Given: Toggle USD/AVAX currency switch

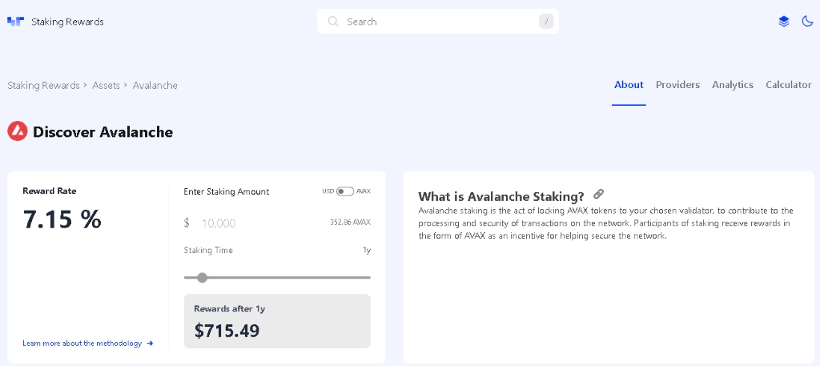Looking at the screenshot, I should pos(345,191).
